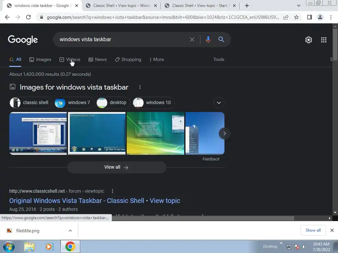Close the second Classic Shell tab
Image resolution: width=338 pixels, height=253 pixels.
[x=155, y=6]
